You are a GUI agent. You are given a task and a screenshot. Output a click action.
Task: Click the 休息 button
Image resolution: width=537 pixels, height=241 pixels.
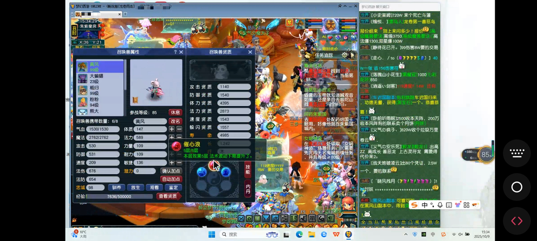point(175,112)
